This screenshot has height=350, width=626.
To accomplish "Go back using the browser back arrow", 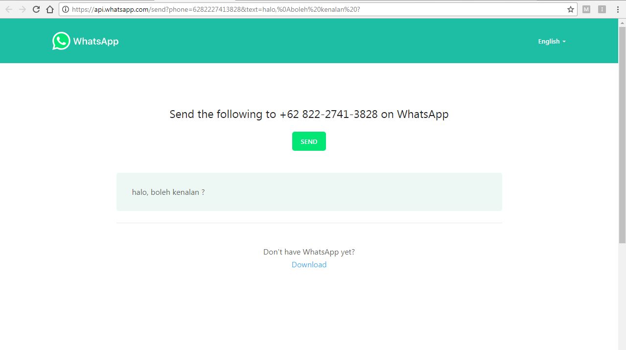I will coord(9,9).
